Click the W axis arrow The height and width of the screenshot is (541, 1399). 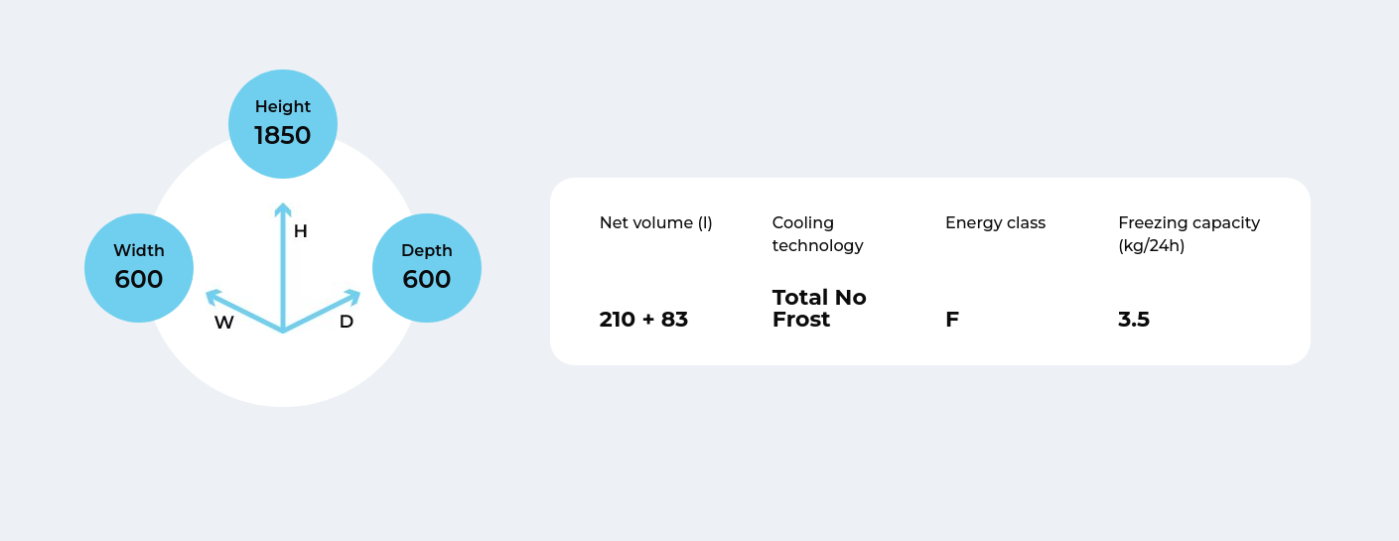coord(243,311)
